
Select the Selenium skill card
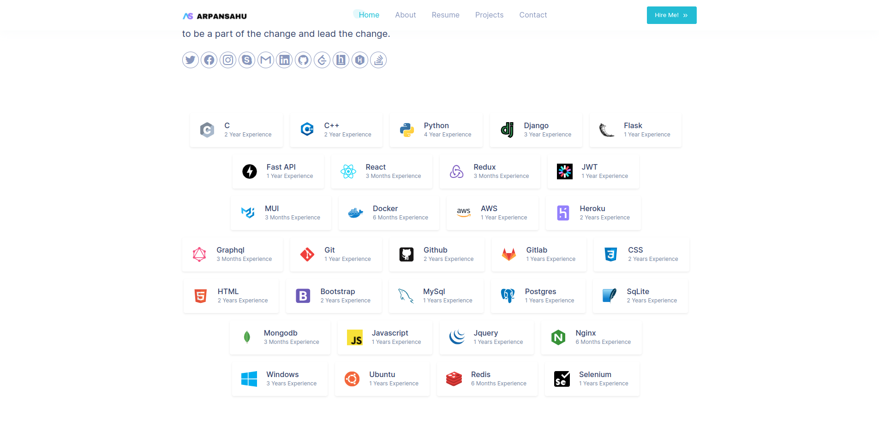[592, 379]
